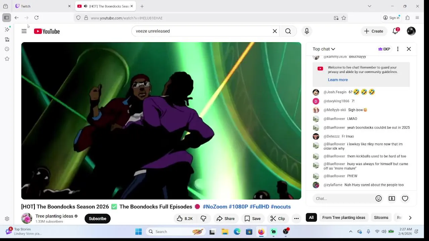Viewport: 429px width, 241px height.
Task: Dislike the Boondocks video
Action: click(x=203, y=219)
